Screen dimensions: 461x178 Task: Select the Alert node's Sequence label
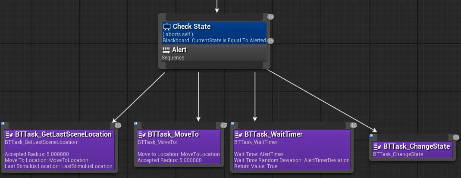coord(173,58)
